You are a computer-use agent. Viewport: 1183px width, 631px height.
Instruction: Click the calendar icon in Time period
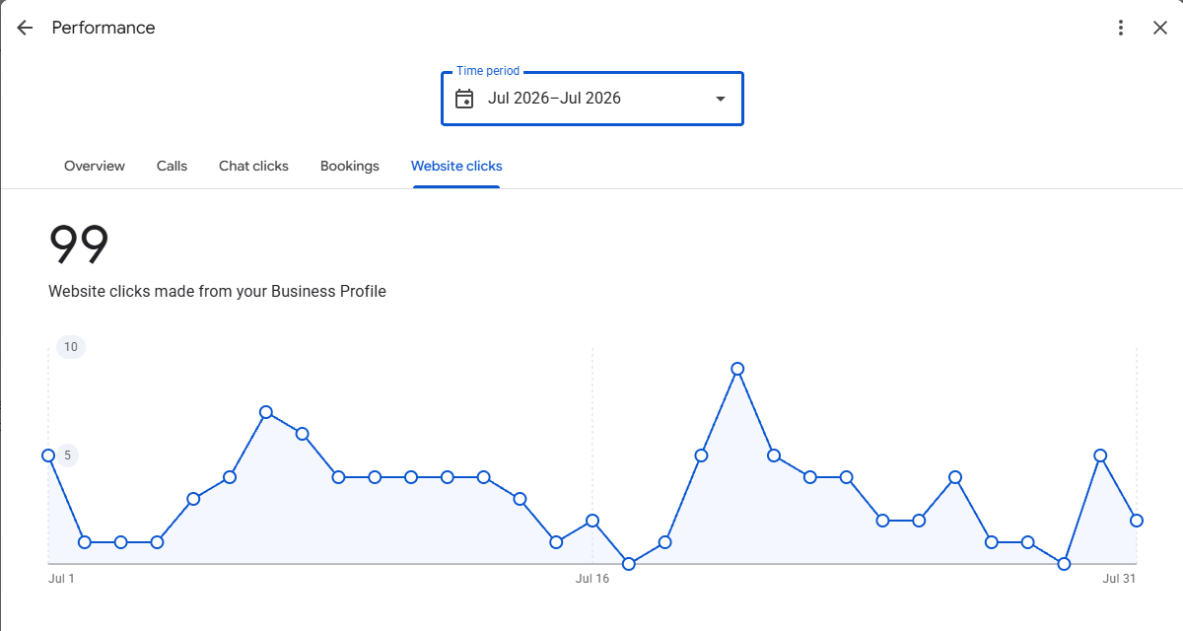464,99
